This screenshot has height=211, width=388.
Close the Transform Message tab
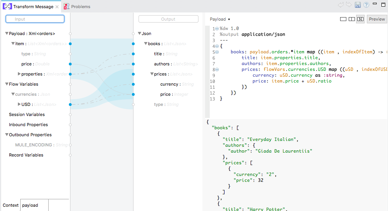(57, 7)
